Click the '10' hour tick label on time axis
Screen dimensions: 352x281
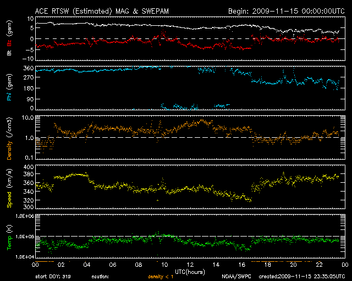(x=164, y=265)
